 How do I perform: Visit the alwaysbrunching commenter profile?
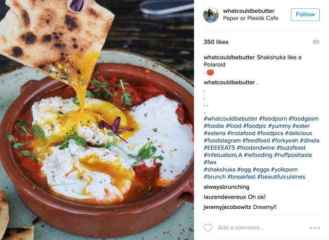pos(226,187)
